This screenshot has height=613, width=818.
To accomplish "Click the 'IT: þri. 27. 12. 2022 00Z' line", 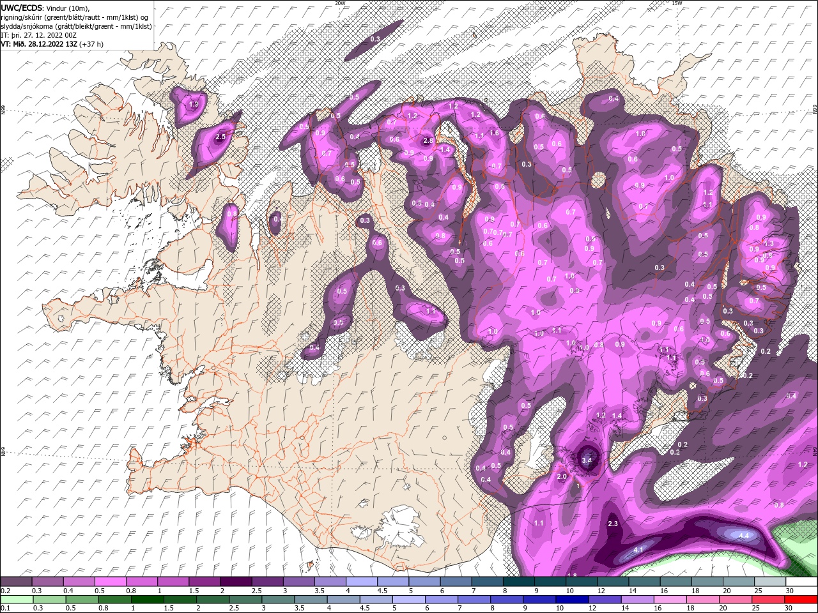I will coord(38,35).
